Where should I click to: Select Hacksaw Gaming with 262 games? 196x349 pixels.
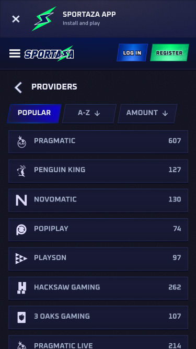(x=98, y=288)
